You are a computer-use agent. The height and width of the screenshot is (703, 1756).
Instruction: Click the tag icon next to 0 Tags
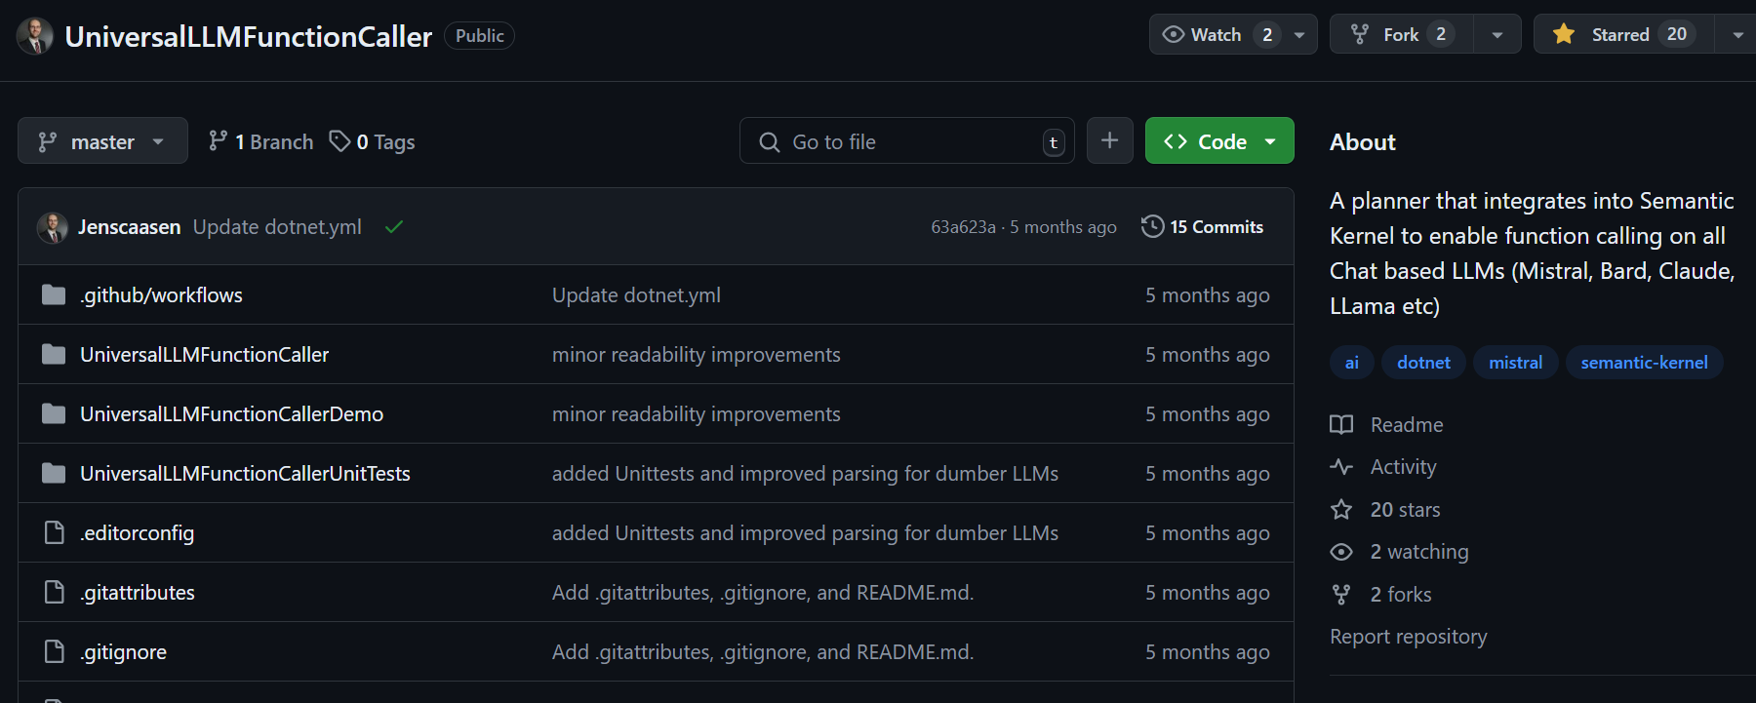point(339,141)
